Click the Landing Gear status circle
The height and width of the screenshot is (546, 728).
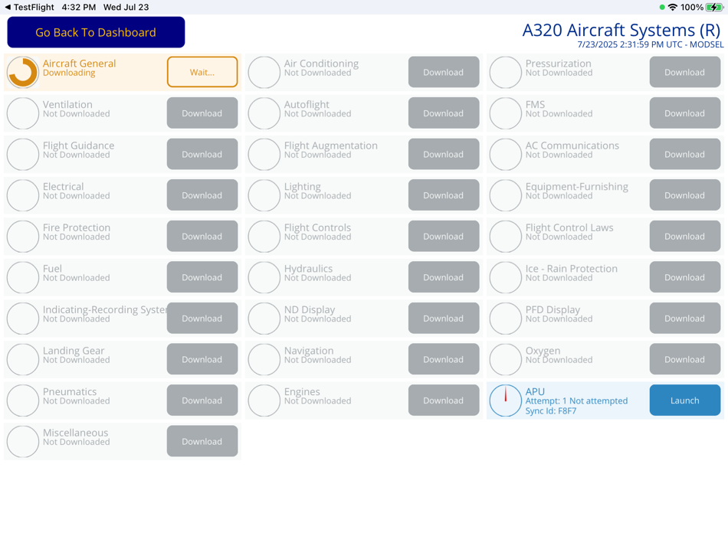23,359
